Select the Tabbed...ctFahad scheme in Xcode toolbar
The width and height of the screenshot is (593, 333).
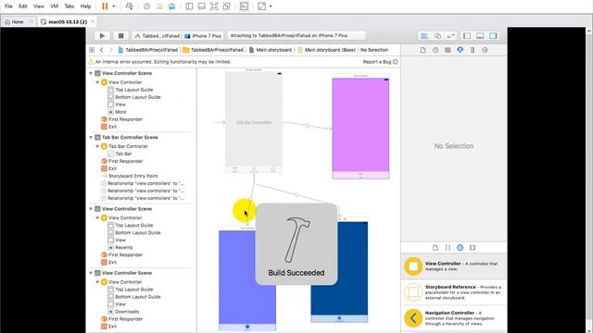pyautogui.click(x=157, y=36)
